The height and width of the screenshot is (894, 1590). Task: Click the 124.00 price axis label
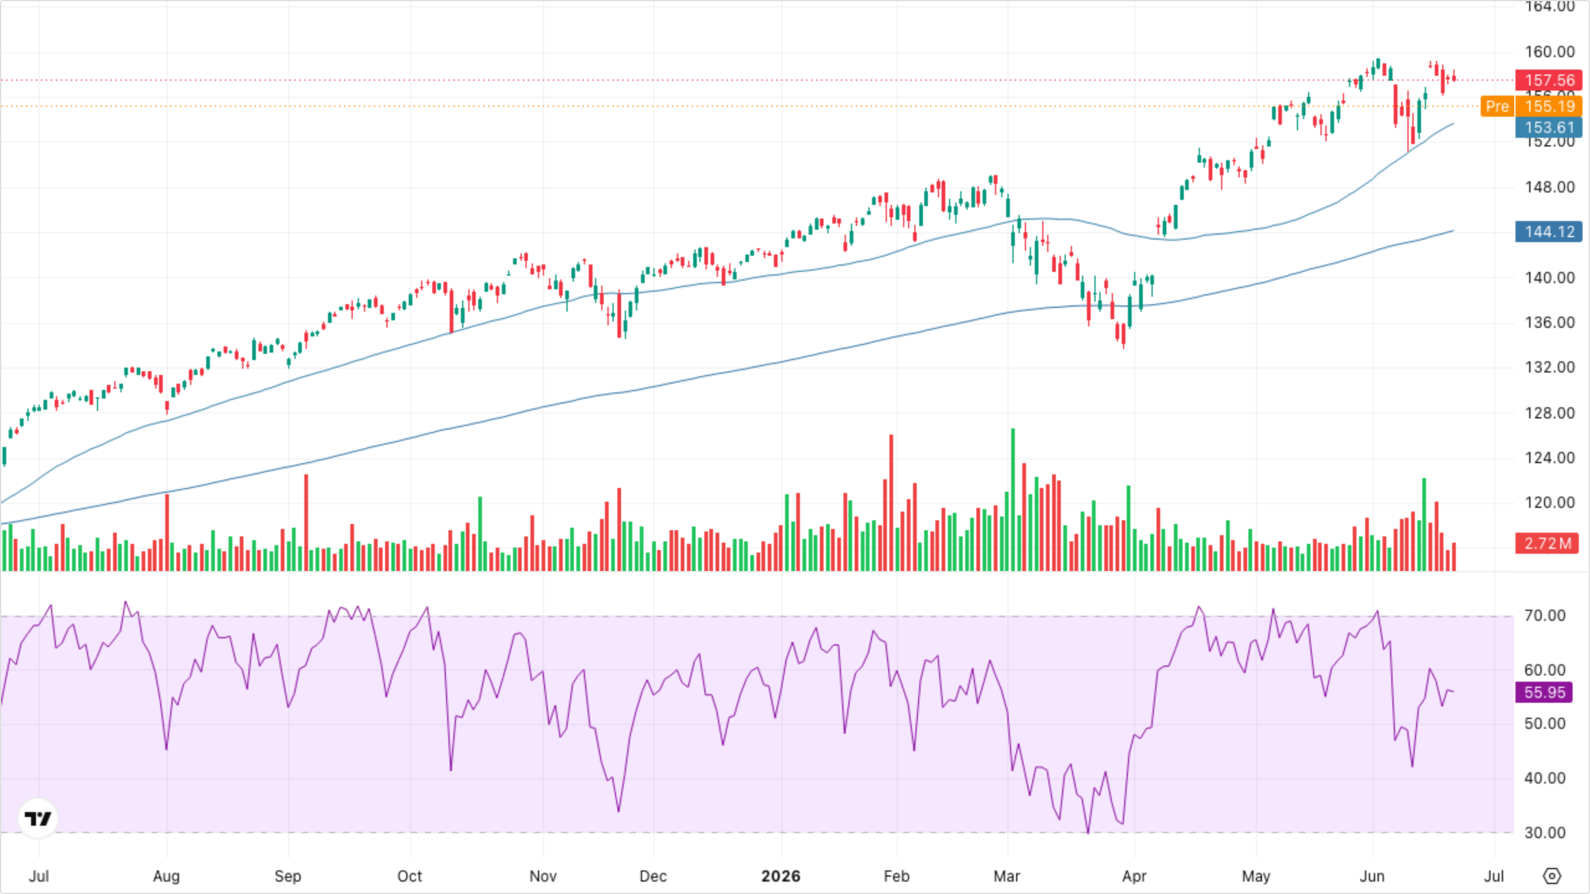(1550, 458)
